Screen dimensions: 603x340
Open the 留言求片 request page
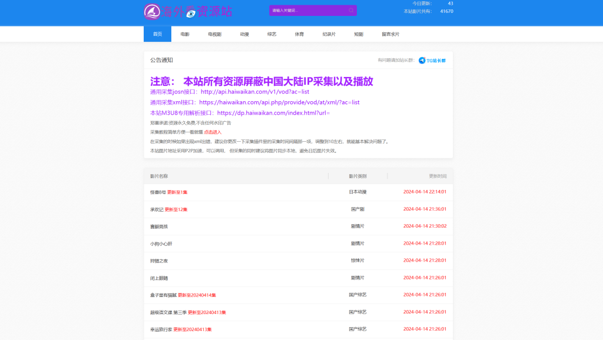[x=389, y=34]
